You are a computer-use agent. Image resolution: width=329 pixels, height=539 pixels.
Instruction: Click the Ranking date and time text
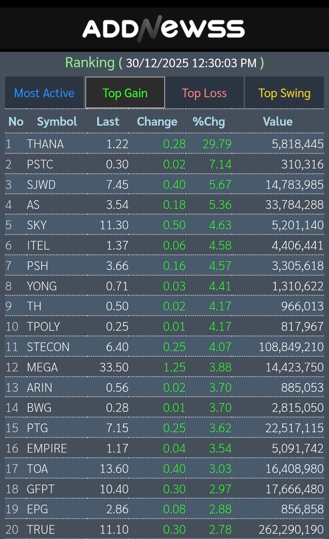click(x=164, y=63)
